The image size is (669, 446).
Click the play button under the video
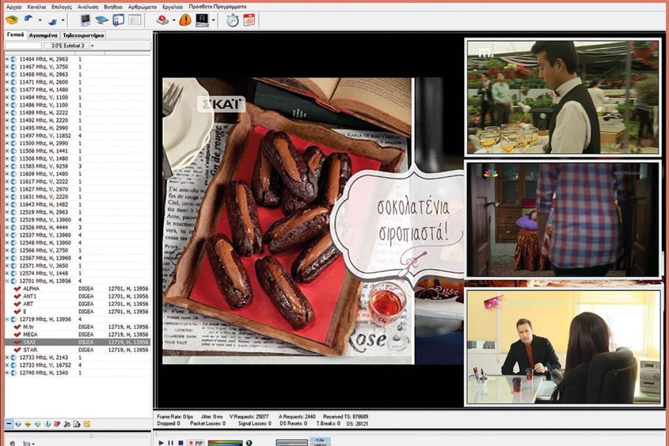click(162, 443)
